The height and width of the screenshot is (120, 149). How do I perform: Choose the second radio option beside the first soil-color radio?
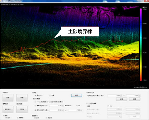pyautogui.click(x=50, y=95)
